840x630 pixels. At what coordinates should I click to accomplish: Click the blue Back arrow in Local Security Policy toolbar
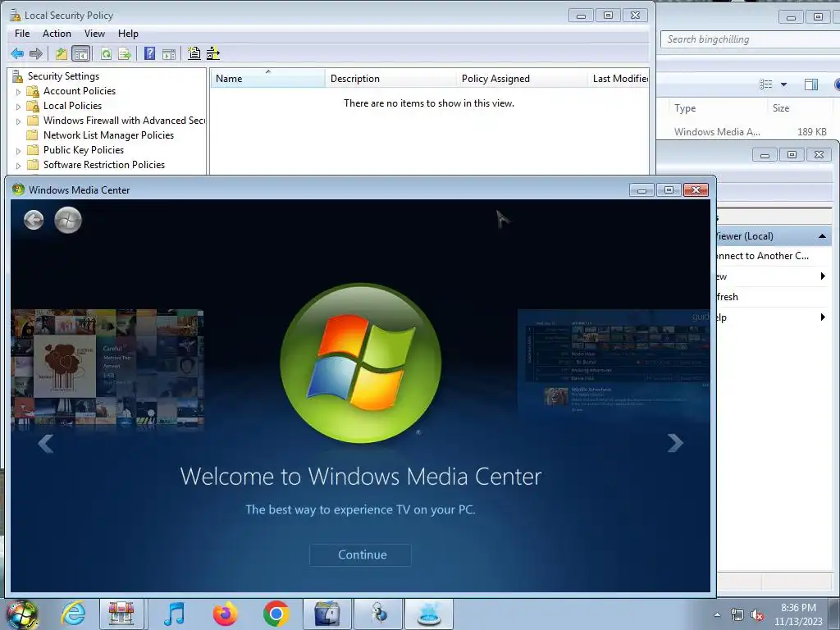tap(17, 53)
